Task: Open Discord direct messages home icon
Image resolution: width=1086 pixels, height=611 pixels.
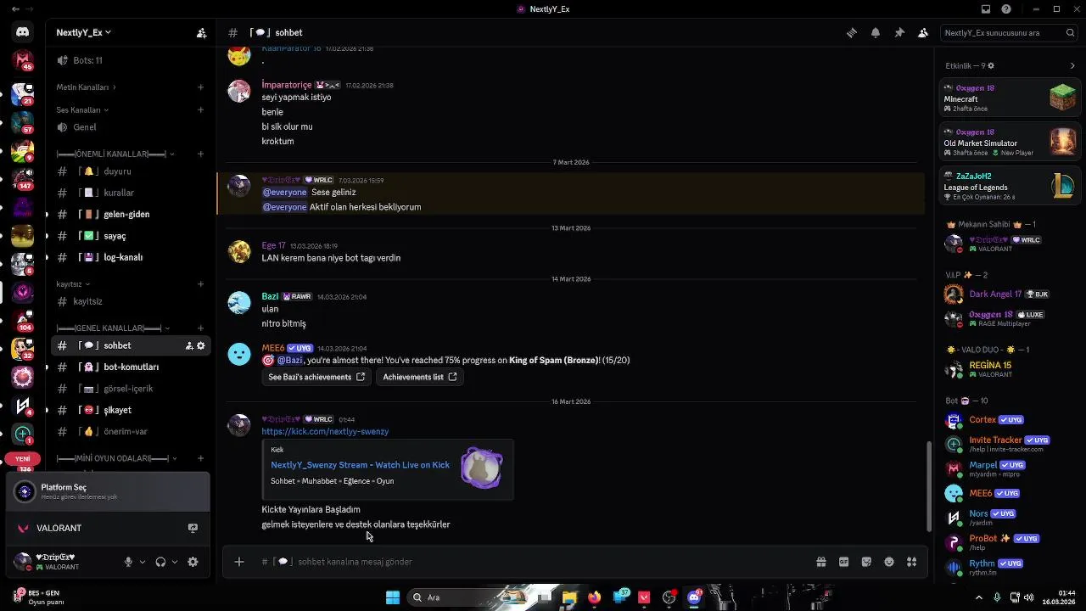Action: coord(23,32)
